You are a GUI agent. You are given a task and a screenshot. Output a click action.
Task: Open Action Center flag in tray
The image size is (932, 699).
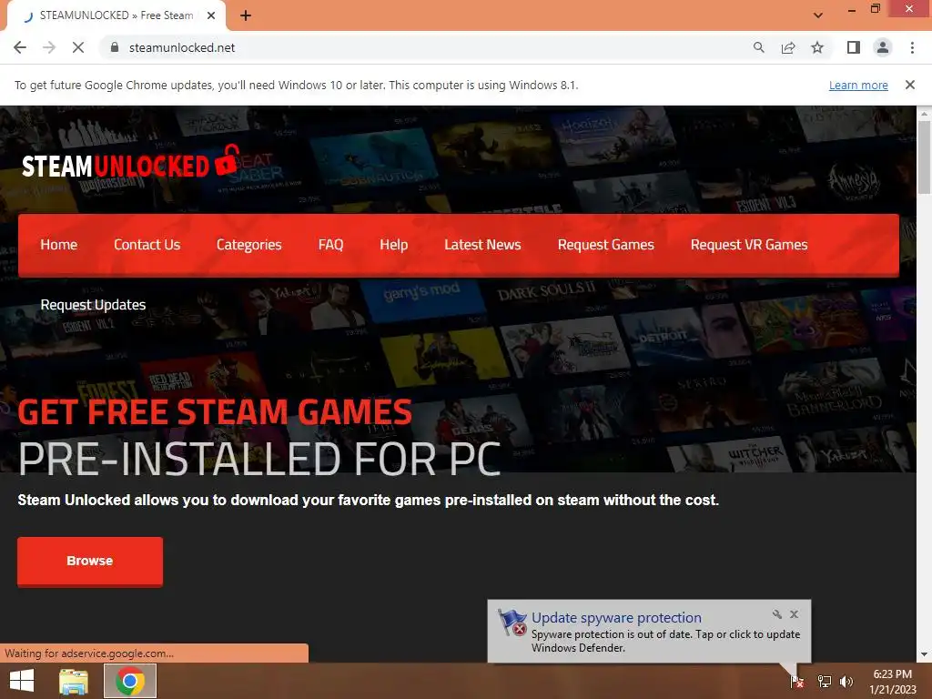(x=796, y=682)
